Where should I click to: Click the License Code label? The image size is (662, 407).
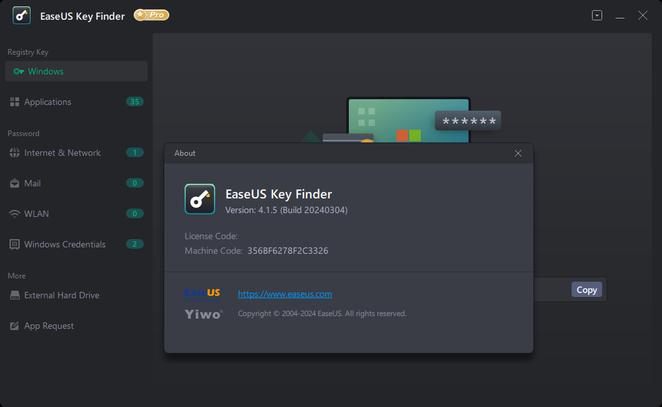211,236
